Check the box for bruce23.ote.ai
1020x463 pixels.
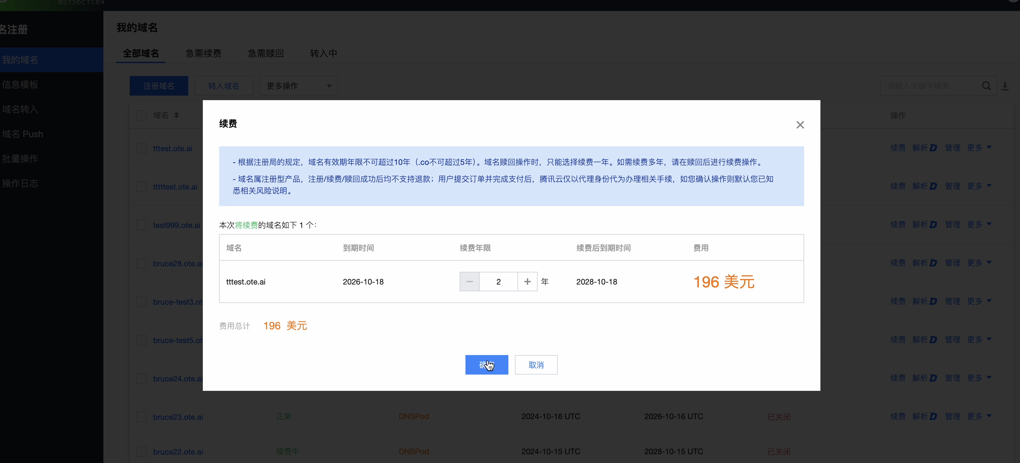coord(141,417)
